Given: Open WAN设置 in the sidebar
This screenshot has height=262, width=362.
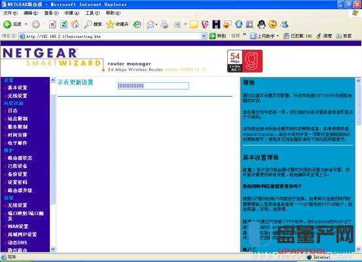Looking at the screenshot, I should click(18, 227).
